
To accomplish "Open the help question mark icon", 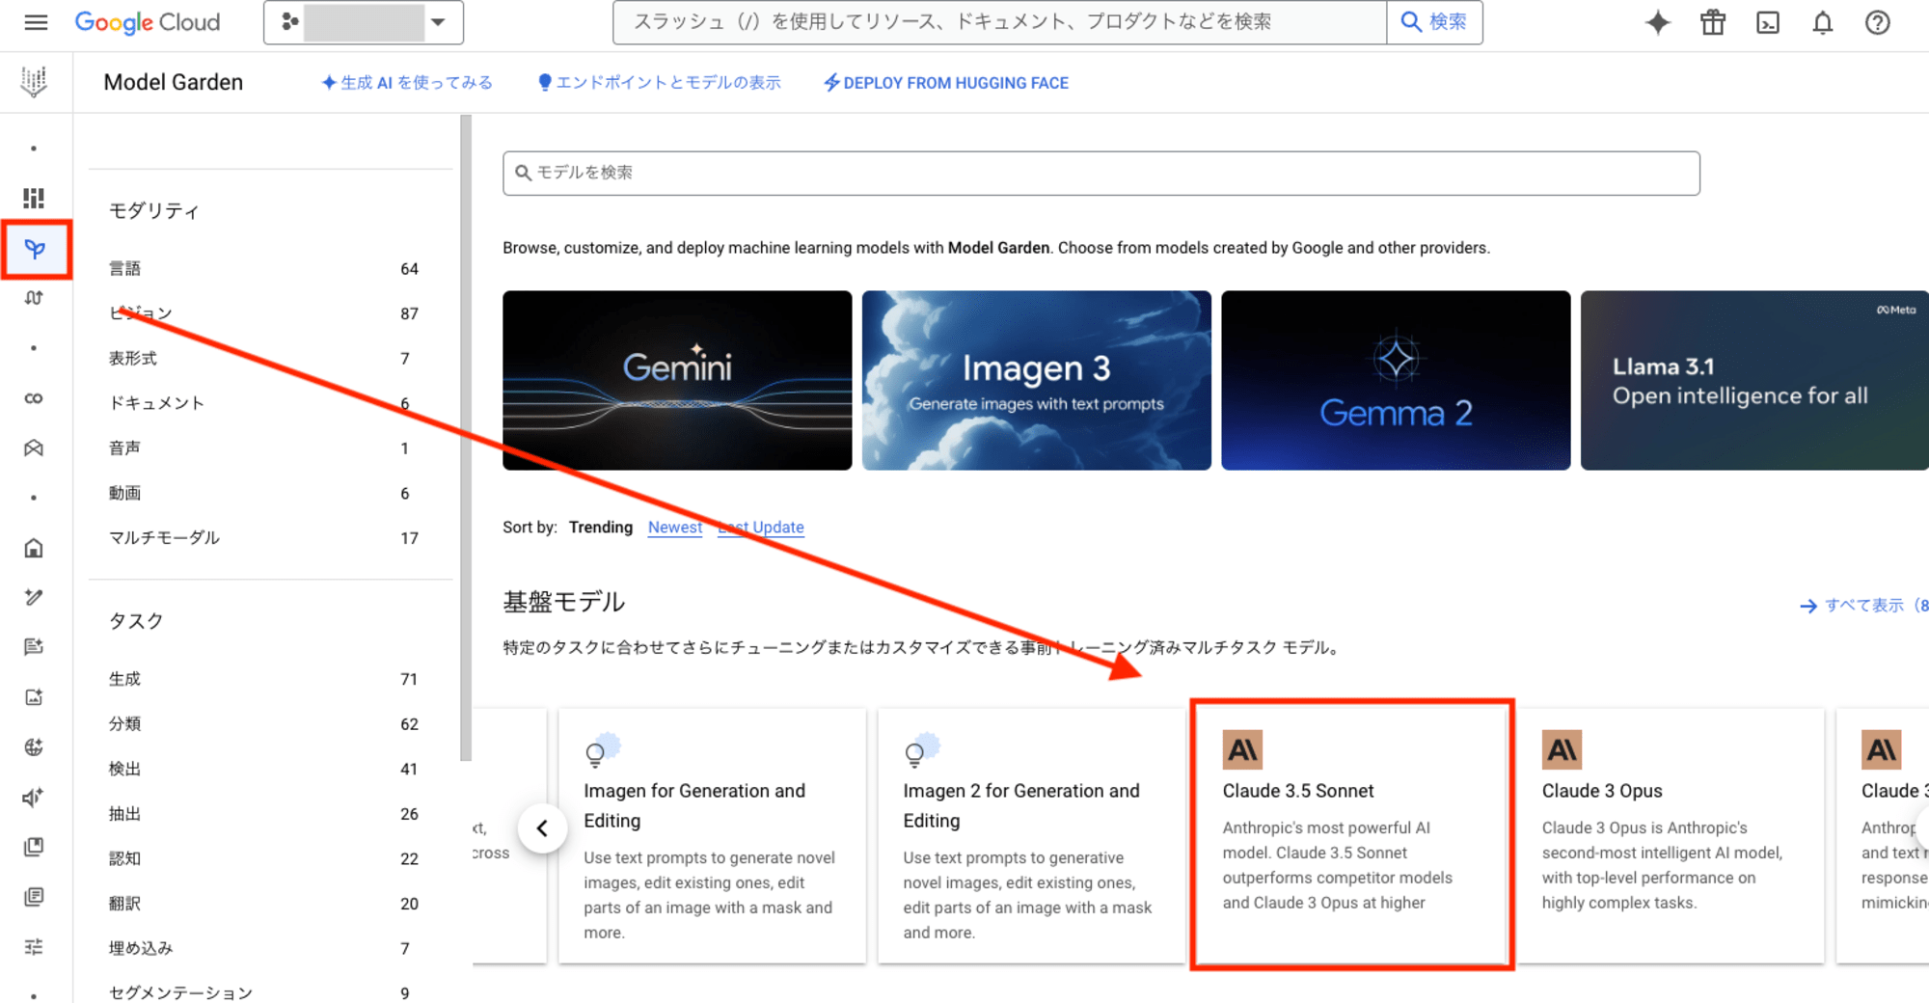I will tap(1877, 22).
